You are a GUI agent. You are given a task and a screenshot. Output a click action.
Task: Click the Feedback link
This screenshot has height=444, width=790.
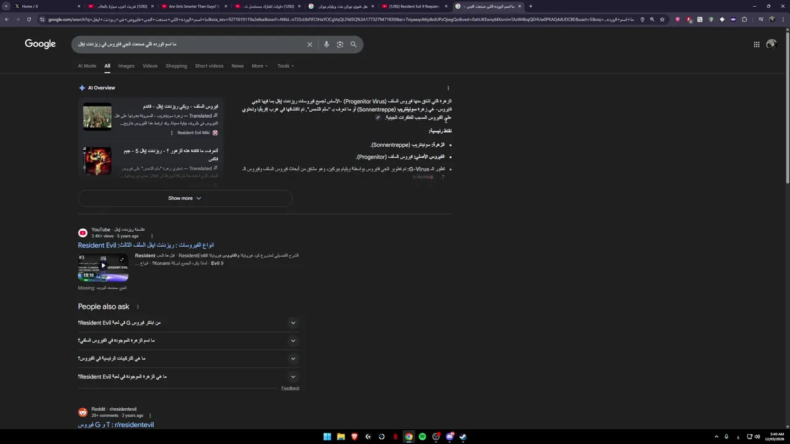290,388
